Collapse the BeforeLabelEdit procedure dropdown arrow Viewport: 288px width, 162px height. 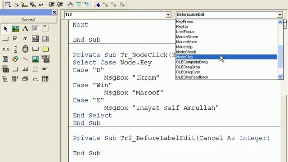coord(280,15)
